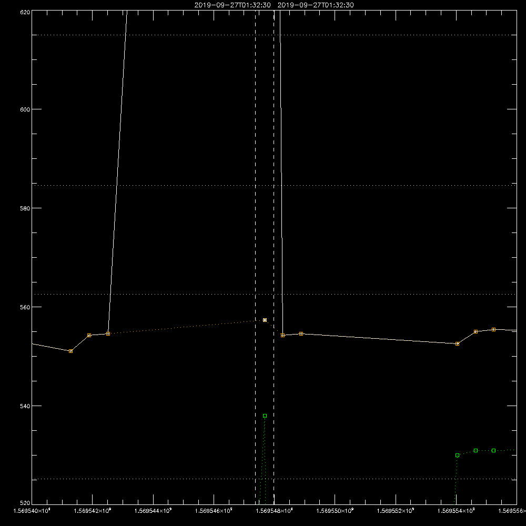Click x-axis label 1.569540×10⁹
The width and height of the screenshot is (526, 526).
tap(32, 511)
